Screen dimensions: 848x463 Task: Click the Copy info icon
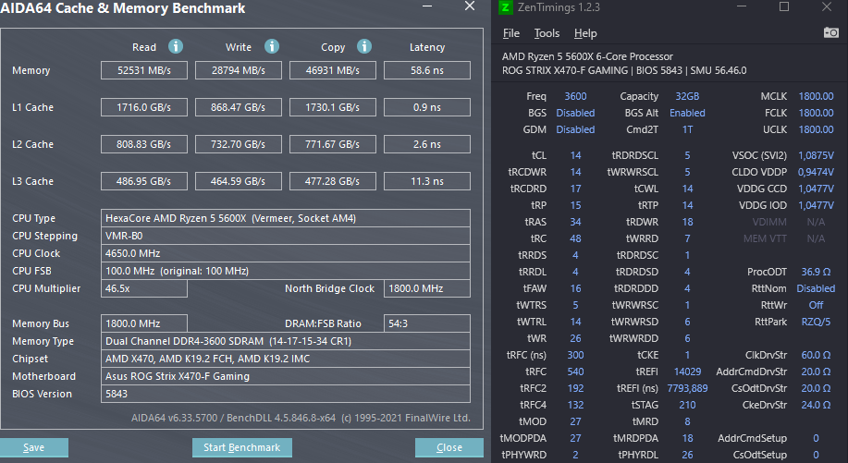click(x=364, y=46)
